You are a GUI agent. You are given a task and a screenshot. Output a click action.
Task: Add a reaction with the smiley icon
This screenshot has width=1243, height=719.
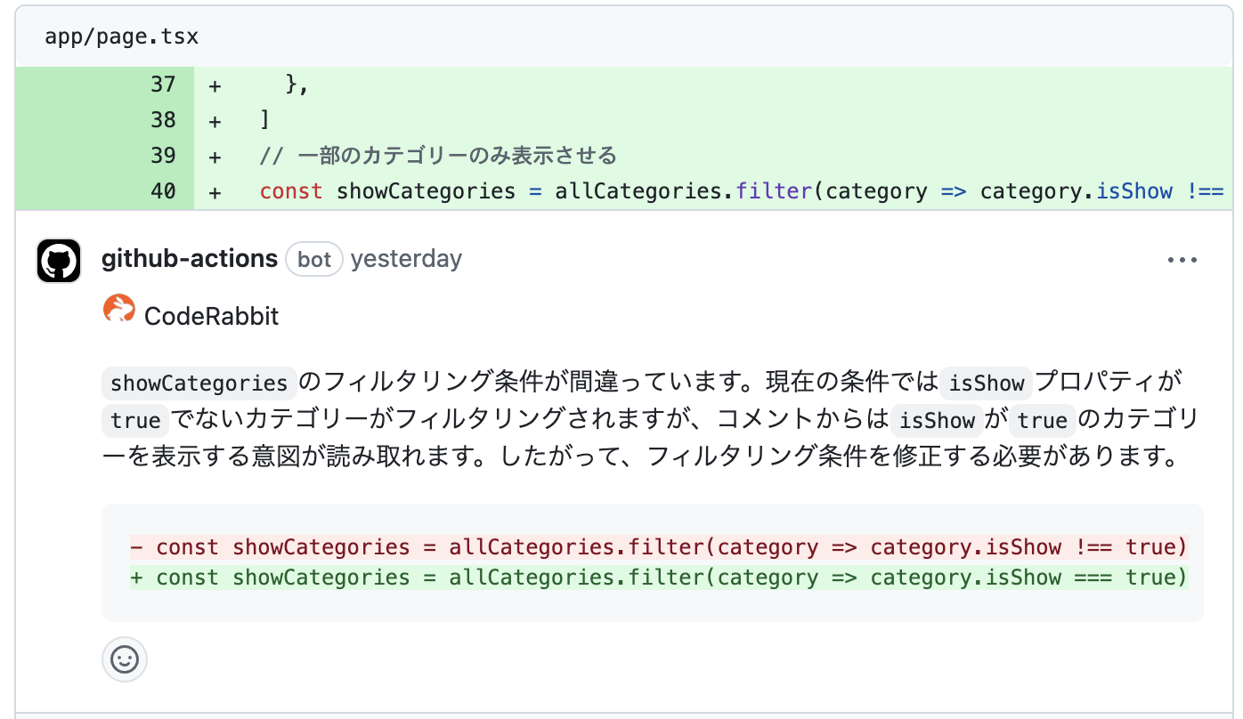(124, 660)
